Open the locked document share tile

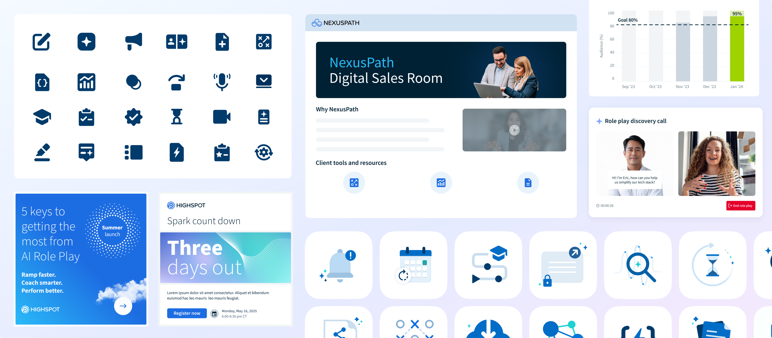563,265
